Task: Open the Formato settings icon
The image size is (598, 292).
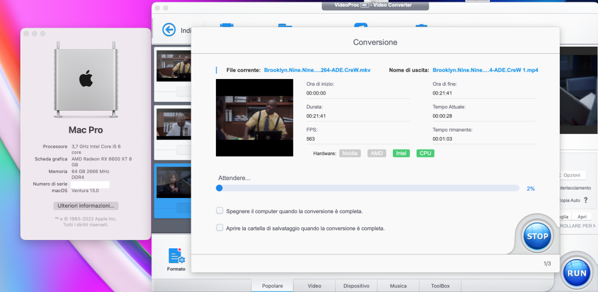Action: [176, 255]
